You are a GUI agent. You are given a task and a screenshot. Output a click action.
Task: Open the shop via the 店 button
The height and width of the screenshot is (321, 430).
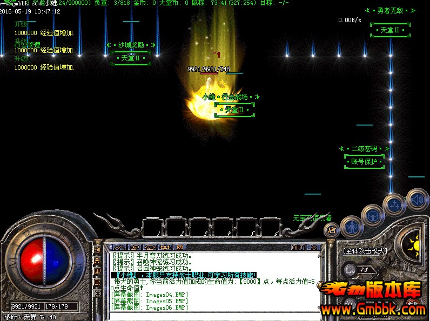[332, 230]
